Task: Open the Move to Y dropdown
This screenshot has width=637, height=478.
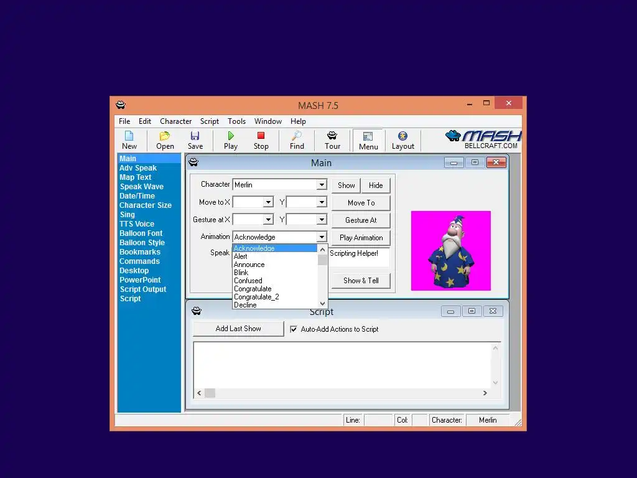Action: pyautogui.click(x=322, y=202)
